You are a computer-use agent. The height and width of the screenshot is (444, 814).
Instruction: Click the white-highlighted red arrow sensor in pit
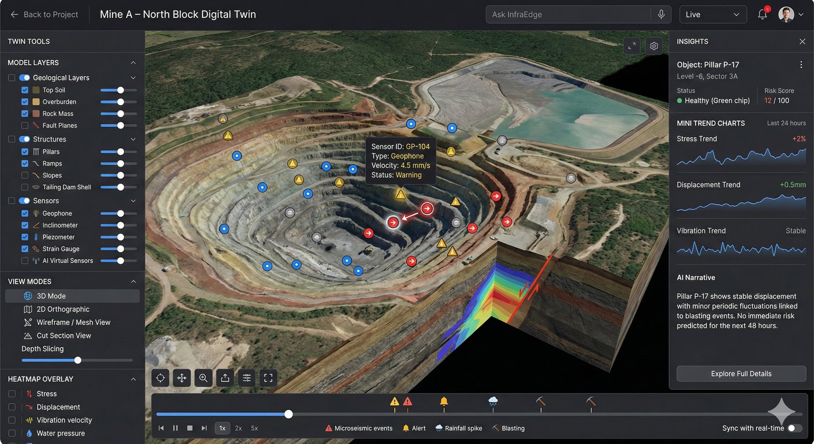pos(393,222)
